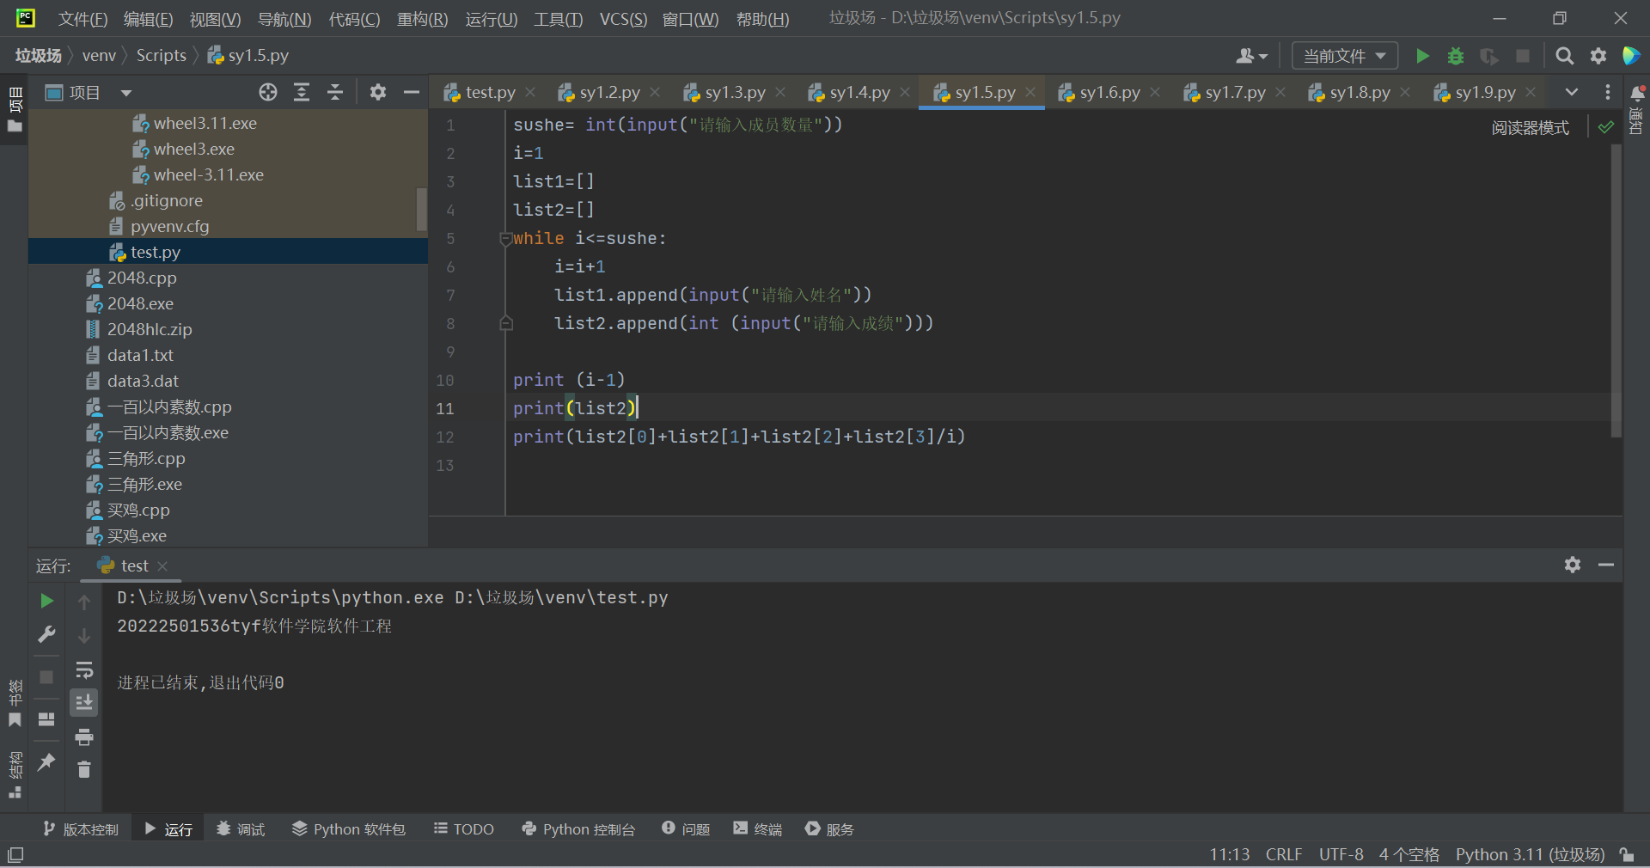Select 2048.cpp in the project tree

142,278
